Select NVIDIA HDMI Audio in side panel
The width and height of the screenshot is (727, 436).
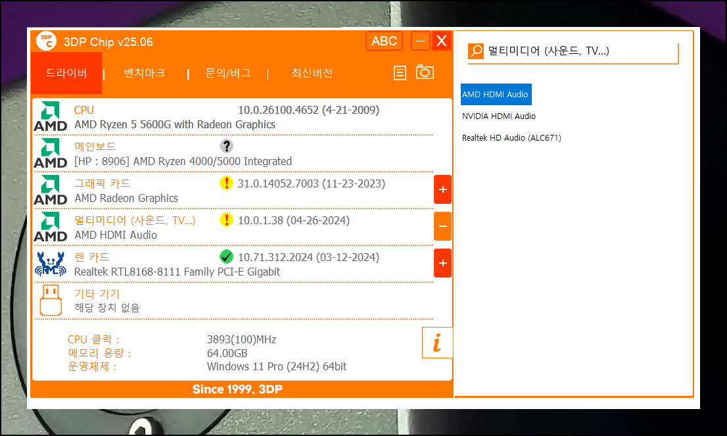(499, 116)
